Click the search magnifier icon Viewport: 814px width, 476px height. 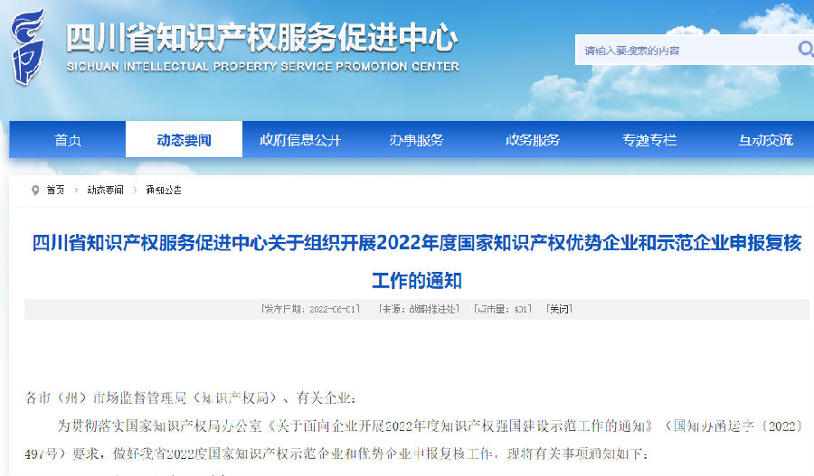pos(804,49)
